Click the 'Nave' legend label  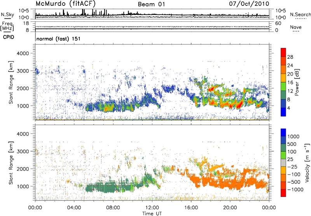[x=296, y=27]
